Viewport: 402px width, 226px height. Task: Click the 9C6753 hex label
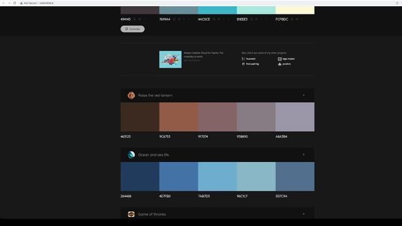point(165,137)
